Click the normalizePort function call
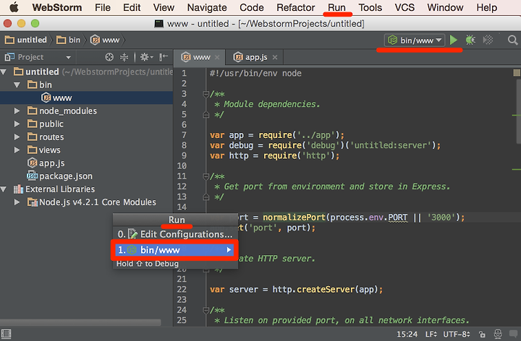This screenshot has width=521, height=341. pos(294,217)
